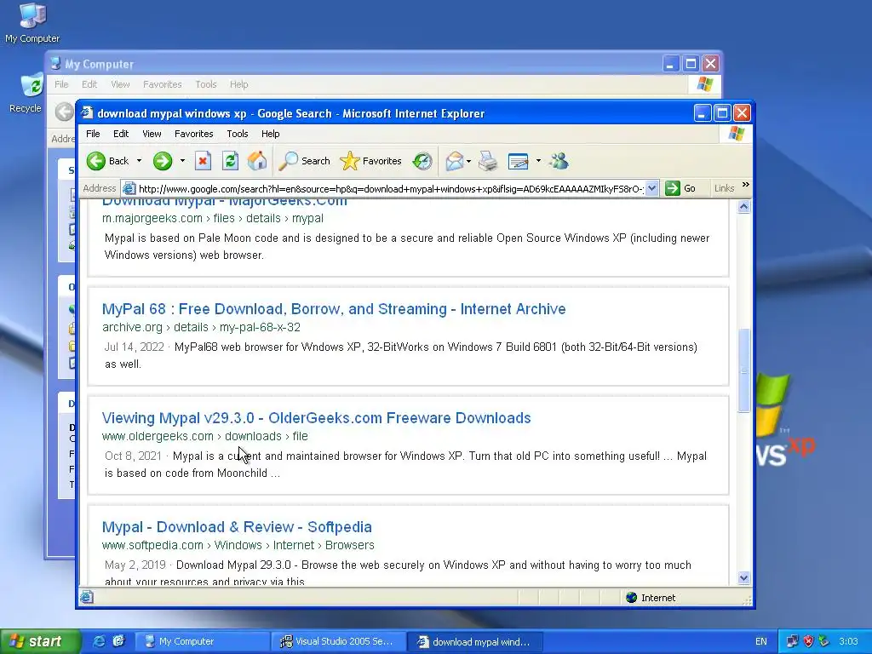
Task: Go back with the green Back arrow
Action: [108, 161]
